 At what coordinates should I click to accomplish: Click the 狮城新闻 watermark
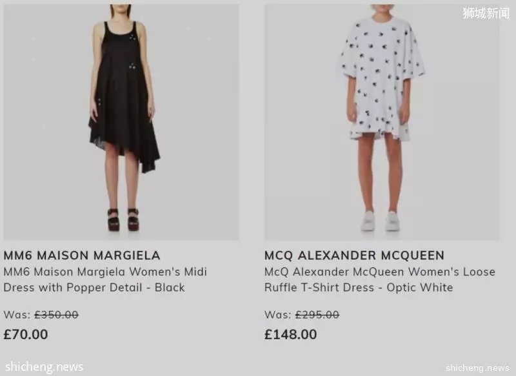486,13
